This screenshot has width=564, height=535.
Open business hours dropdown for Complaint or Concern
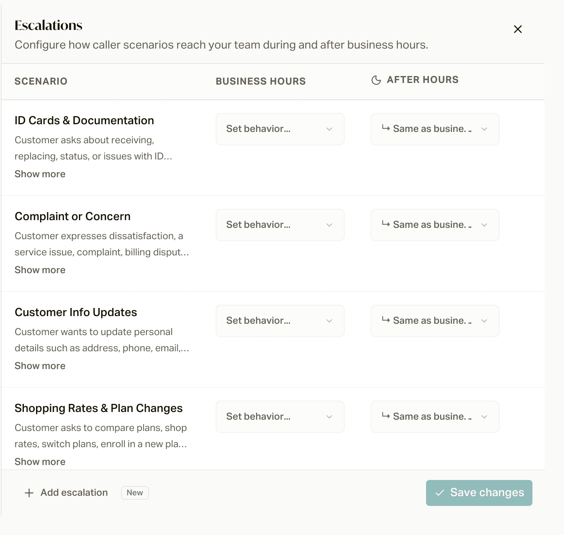[280, 225]
